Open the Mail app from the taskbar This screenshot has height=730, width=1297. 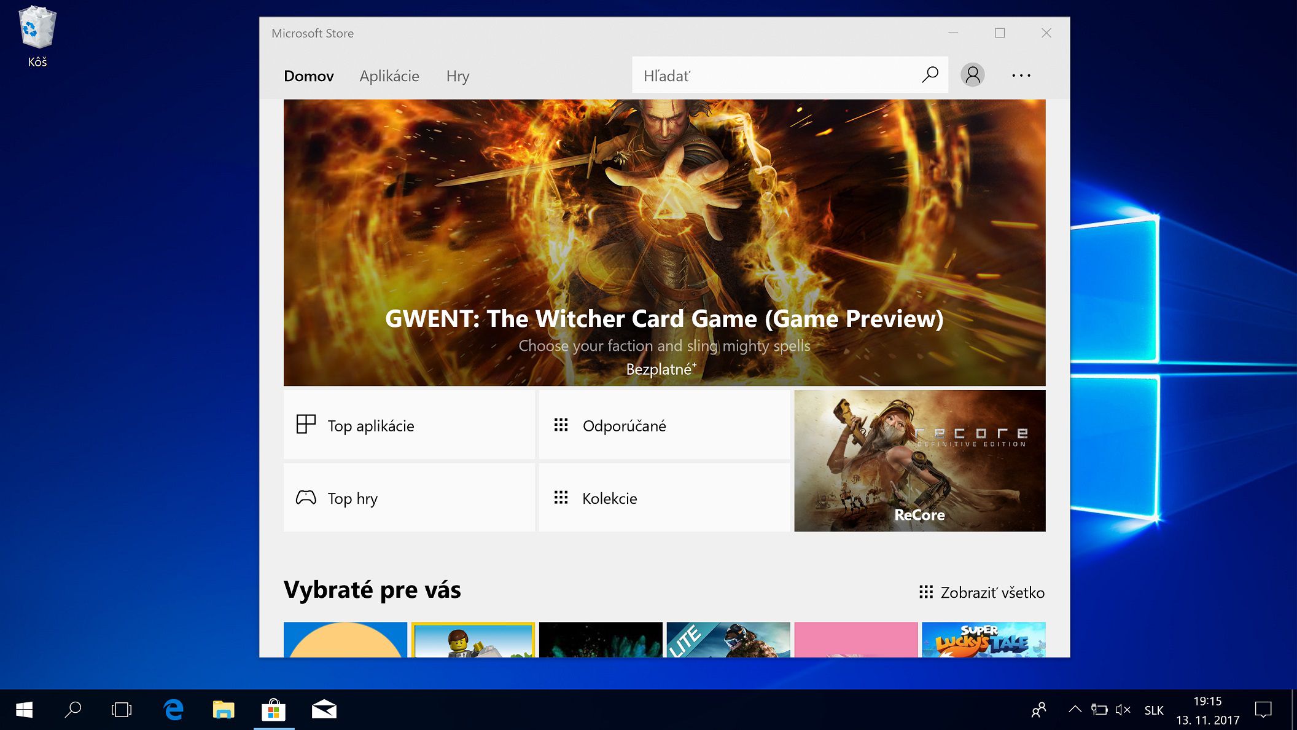click(324, 710)
